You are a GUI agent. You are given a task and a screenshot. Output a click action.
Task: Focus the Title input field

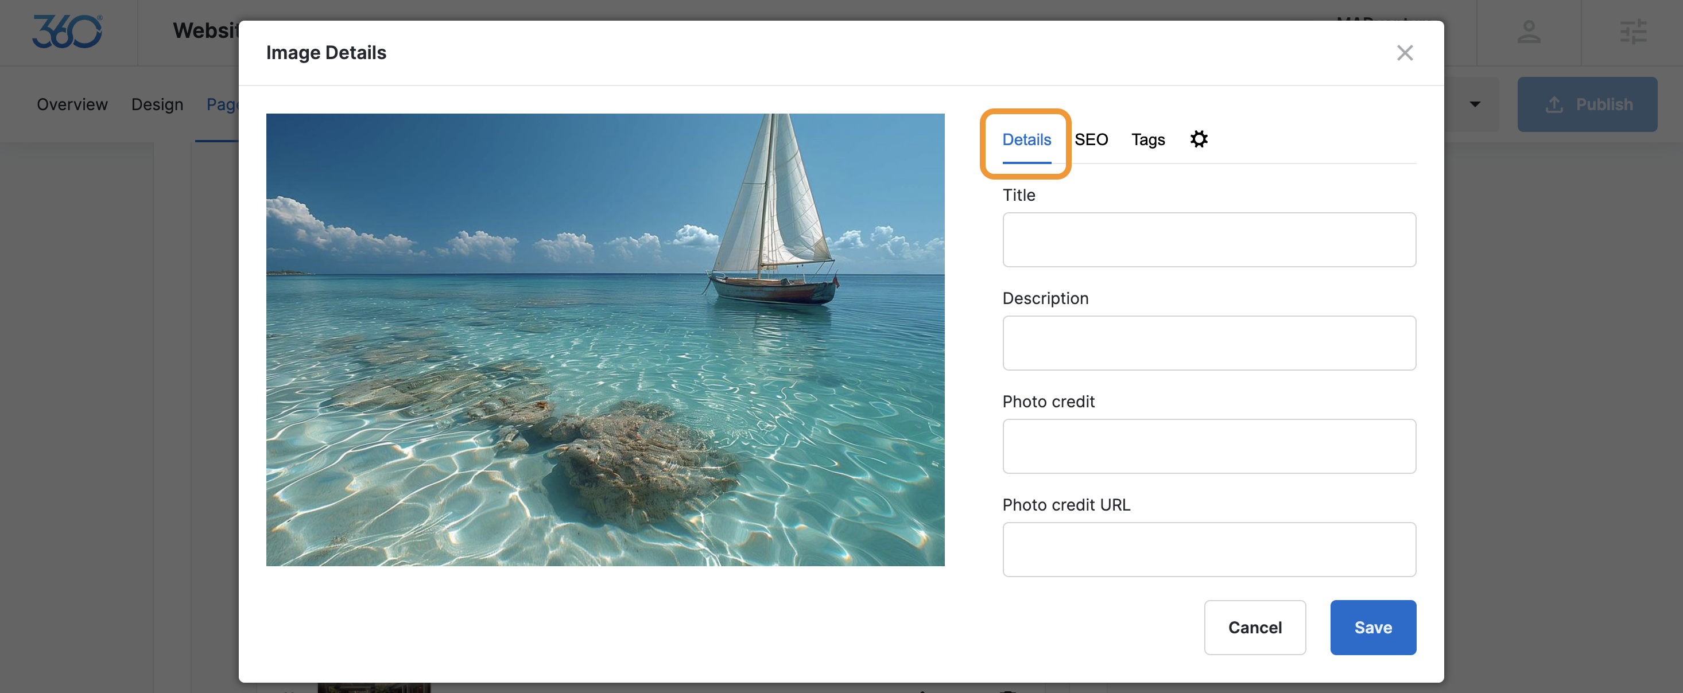point(1209,240)
